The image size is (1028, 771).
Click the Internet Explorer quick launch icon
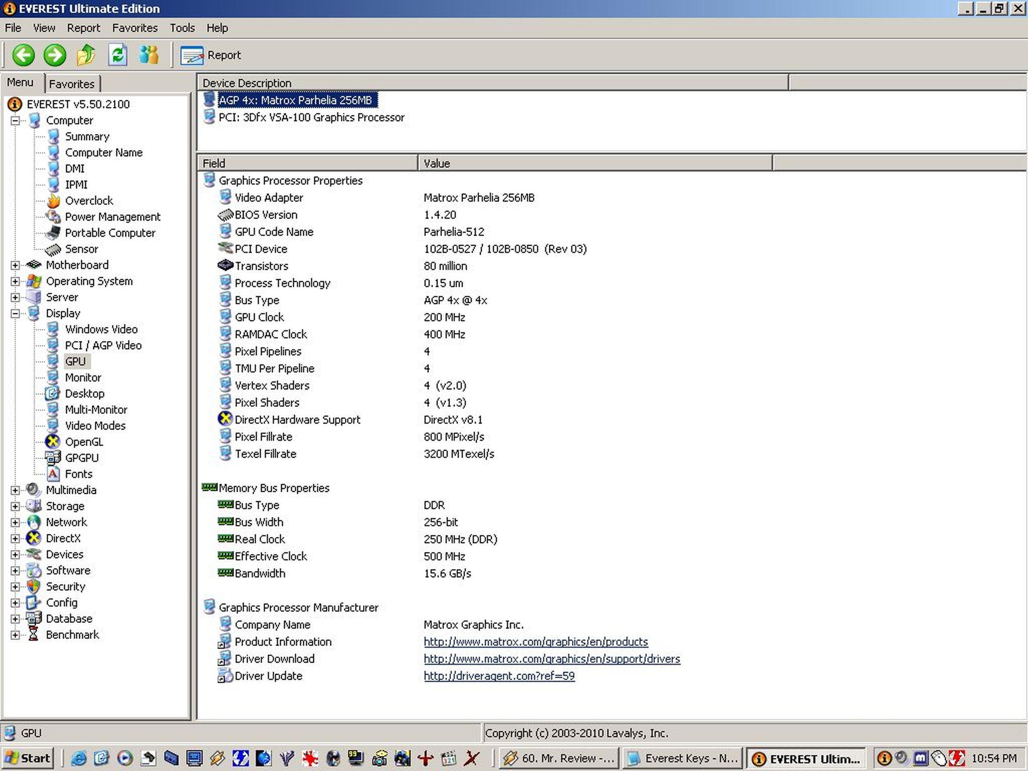point(79,759)
